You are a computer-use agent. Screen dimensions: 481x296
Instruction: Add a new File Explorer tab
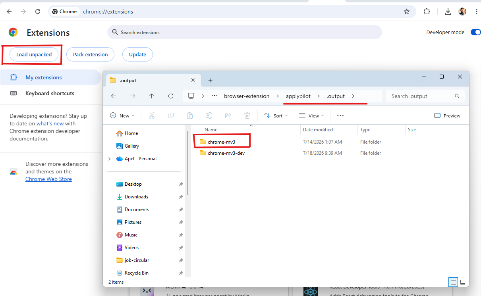(x=210, y=80)
